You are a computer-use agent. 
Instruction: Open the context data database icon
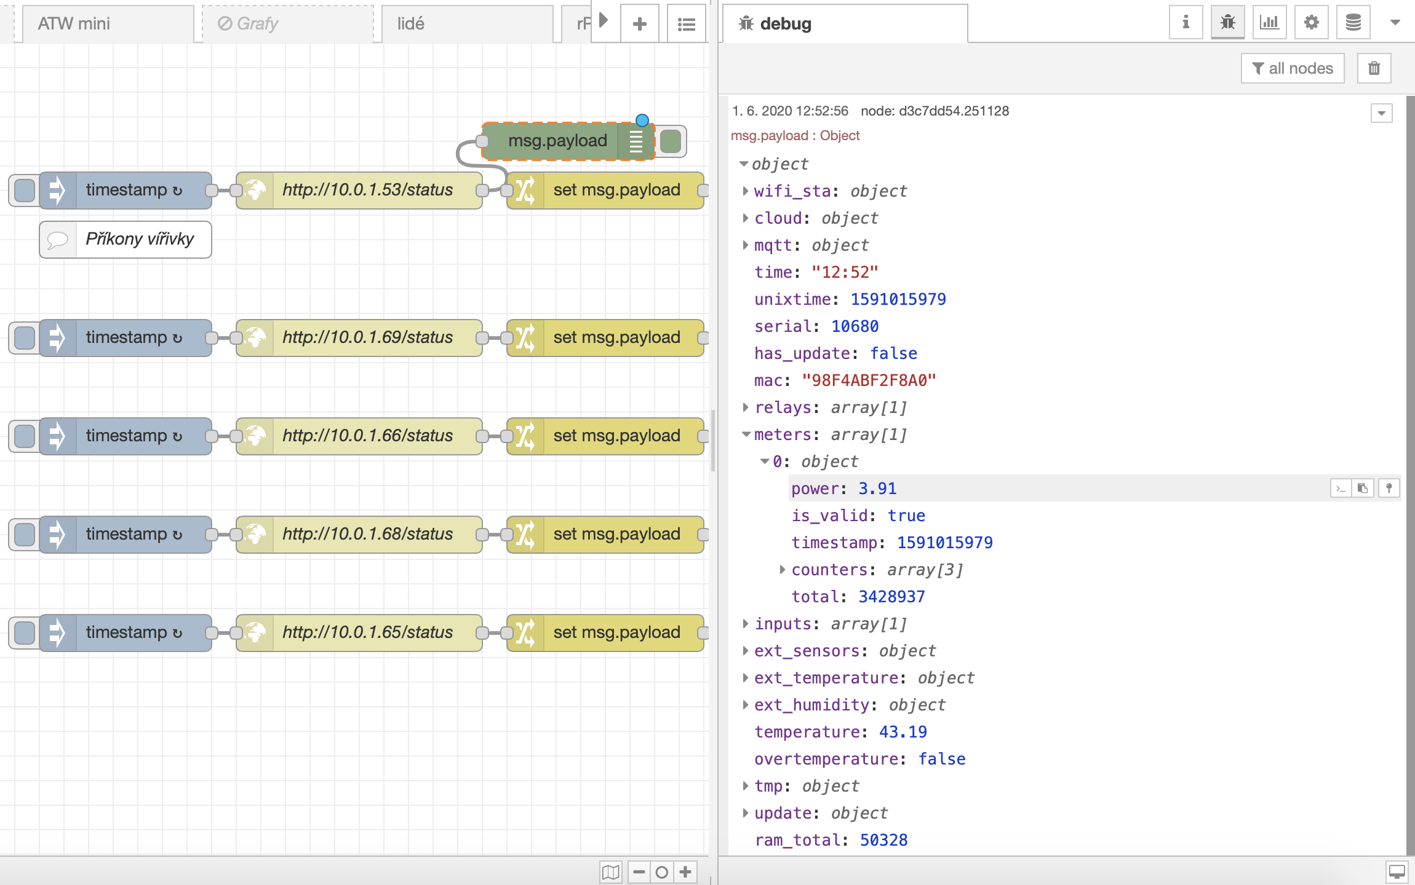(x=1353, y=23)
